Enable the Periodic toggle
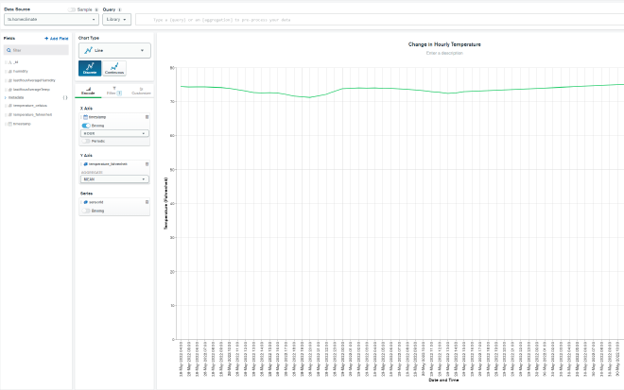 pyautogui.click(x=86, y=141)
